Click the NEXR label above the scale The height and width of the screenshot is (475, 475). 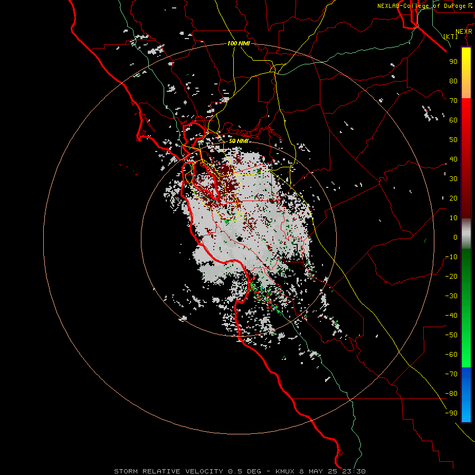(x=464, y=32)
